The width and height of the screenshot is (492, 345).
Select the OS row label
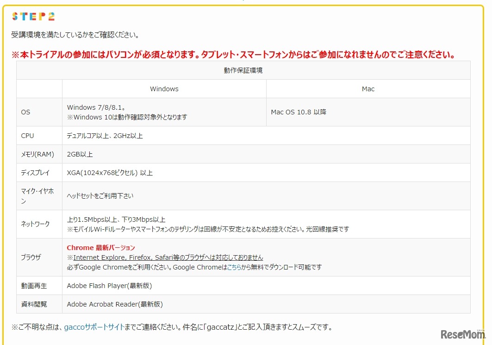tap(25, 112)
